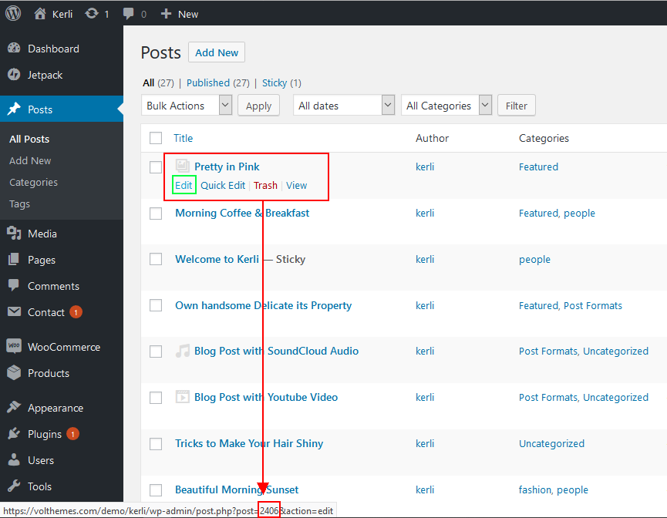Open All Posts submenu item
The width and height of the screenshot is (667, 518).
pyautogui.click(x=29, y=139)
